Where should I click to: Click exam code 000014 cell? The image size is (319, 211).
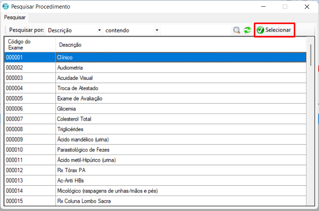(x=30, y=191)
